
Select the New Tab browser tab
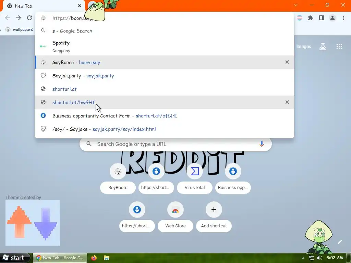[x=44, y=6]
